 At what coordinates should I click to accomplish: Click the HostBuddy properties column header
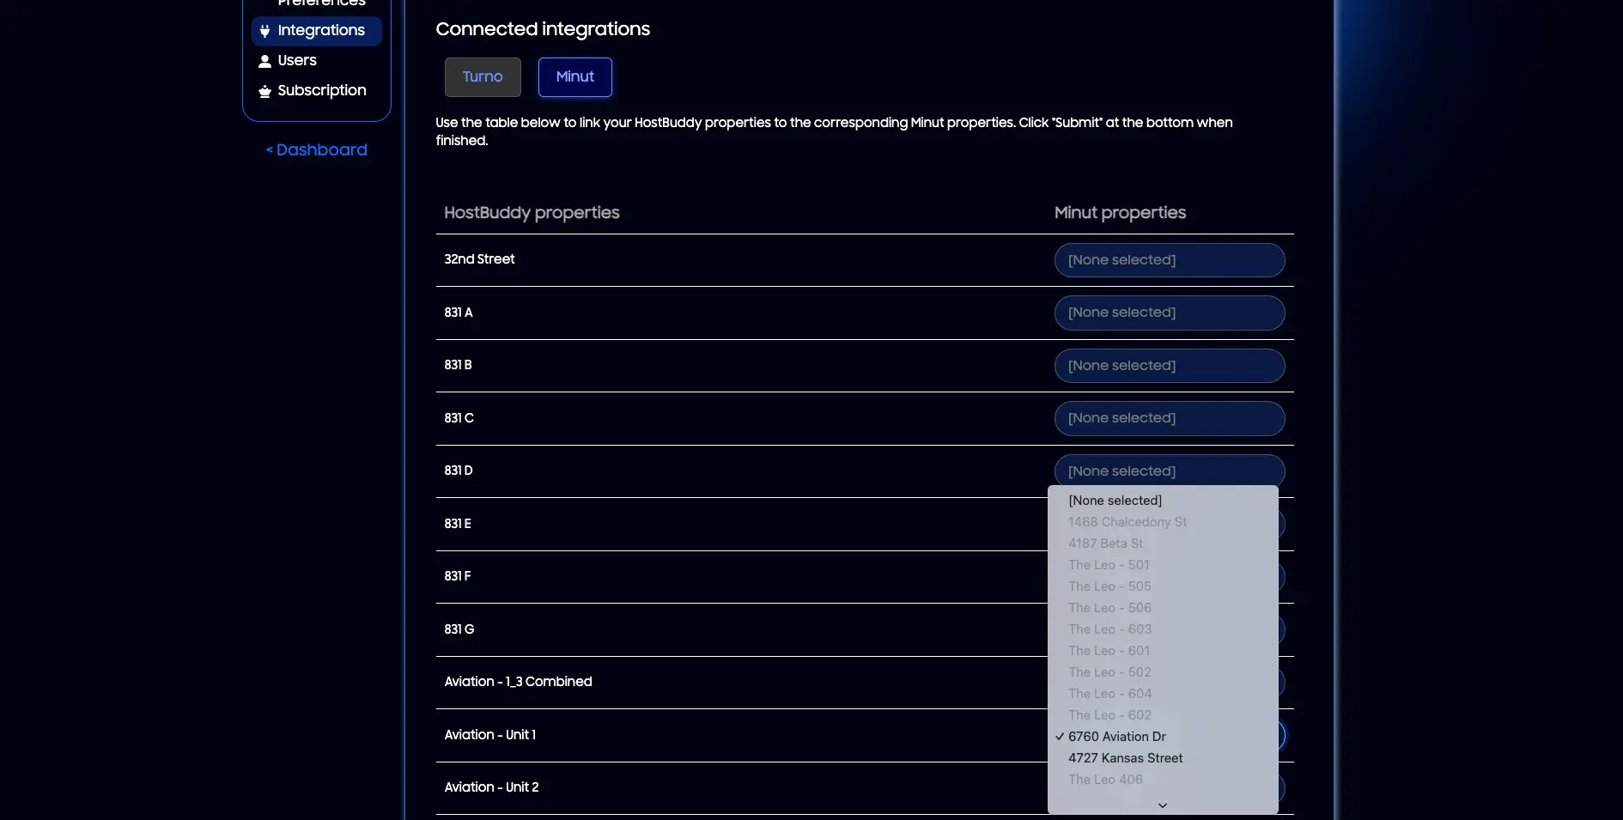point(532,213)
